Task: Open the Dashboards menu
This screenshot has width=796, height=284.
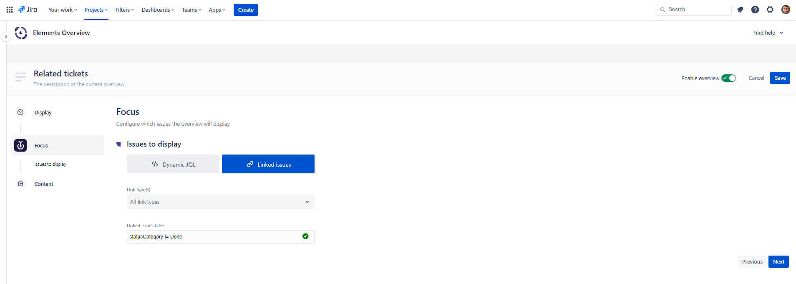Action: [158, 10]
